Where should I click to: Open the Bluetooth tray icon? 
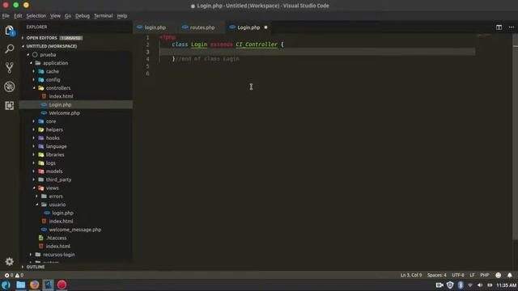(461, 285)
